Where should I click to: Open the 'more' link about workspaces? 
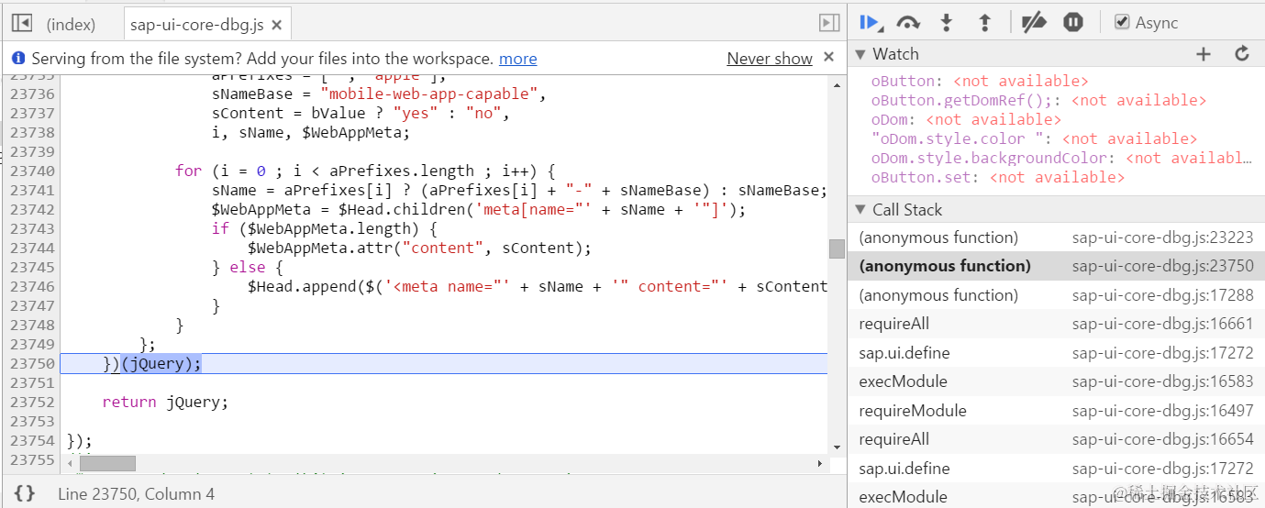tap(517, 59)
